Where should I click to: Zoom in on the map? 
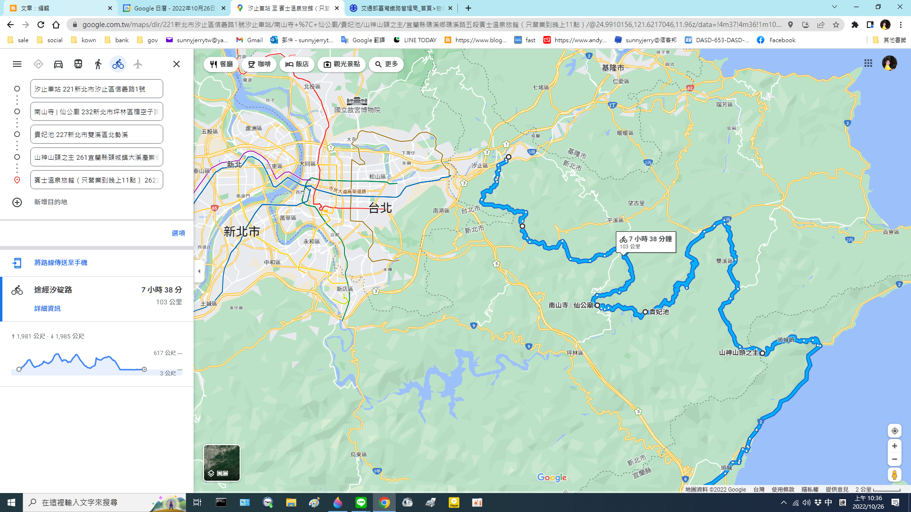point(894,446)
